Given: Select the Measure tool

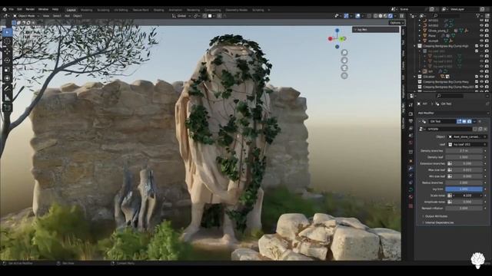Looking at the screenshot, I should [7, 97].
